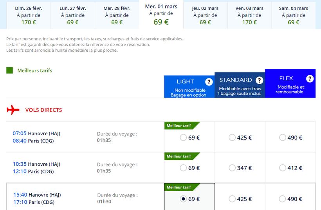Switch to Jeu. 02 mars date tab
Viewport: 321px width, 210px height.
[205, 15]
